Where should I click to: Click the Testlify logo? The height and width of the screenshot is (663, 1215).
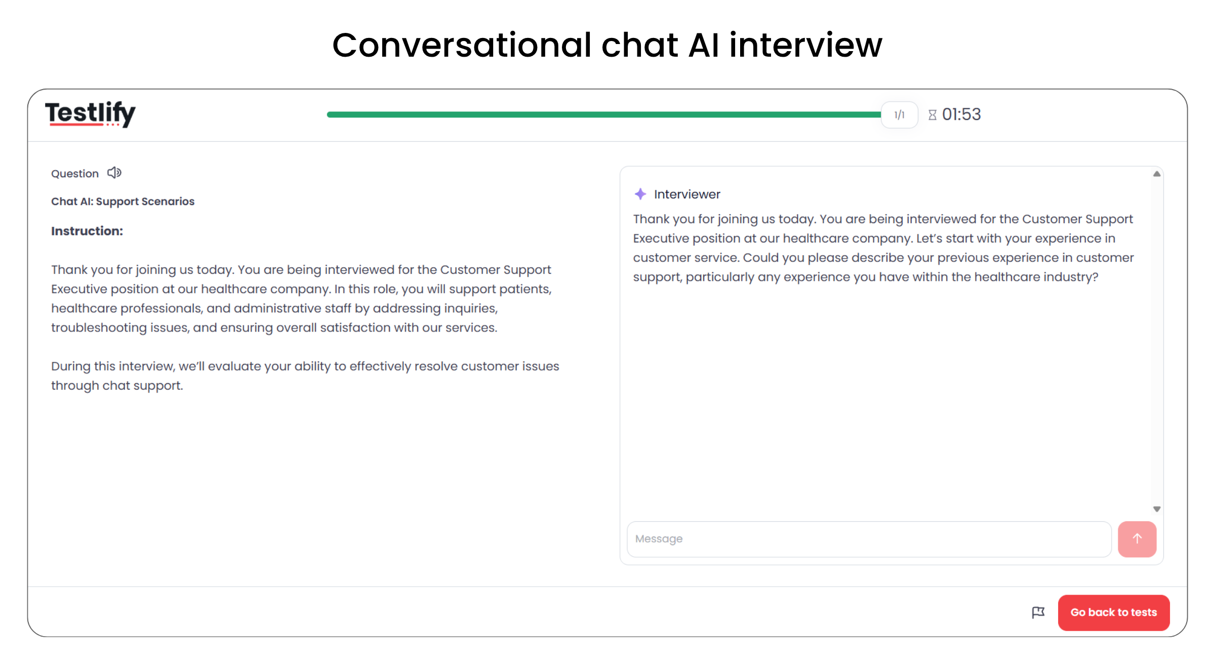click(x=90, y=114)
